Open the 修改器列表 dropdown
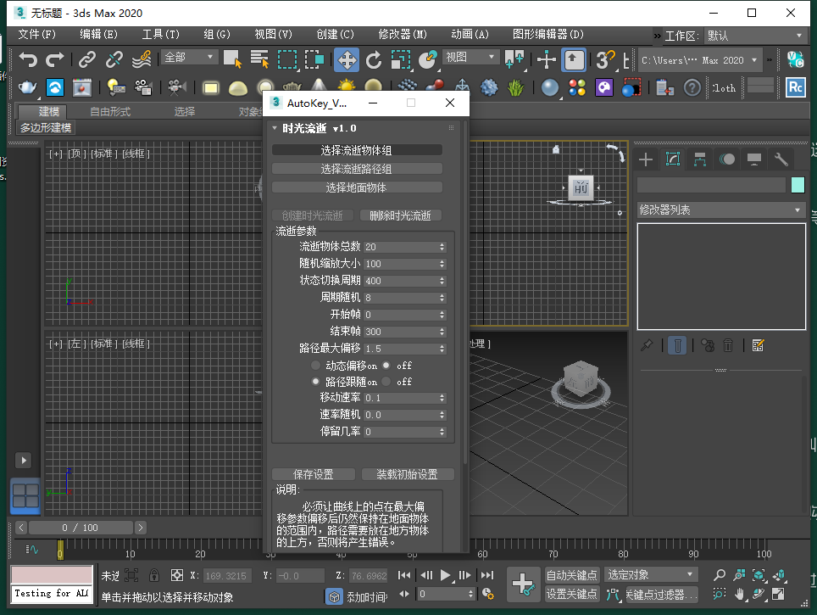 pyautogui.click(x=720, y=210)
